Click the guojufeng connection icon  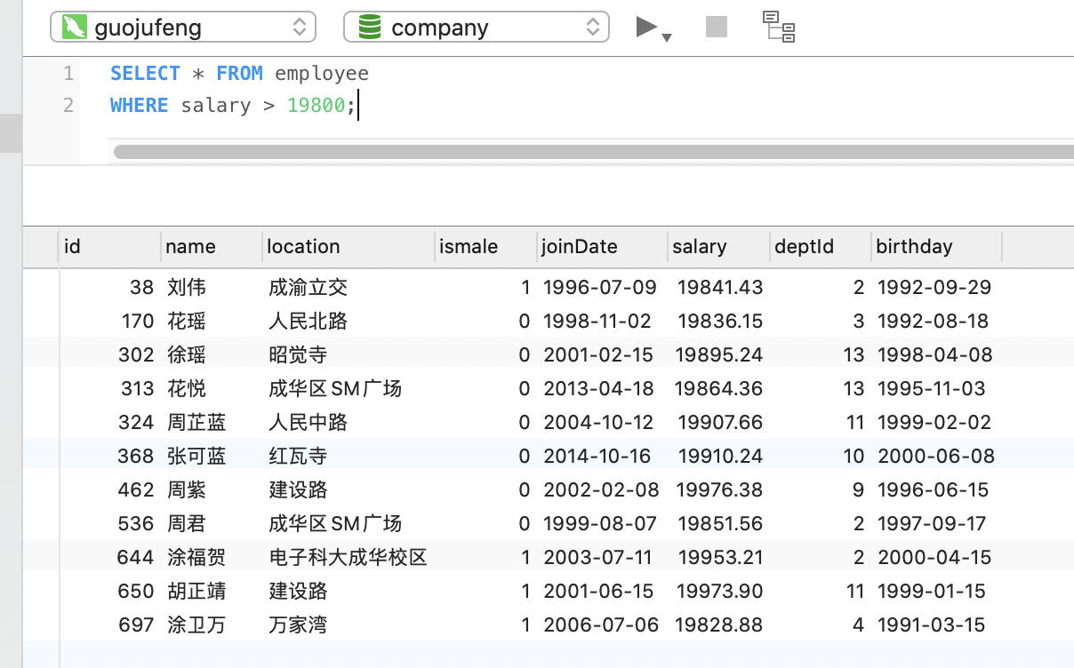[74, 28]
